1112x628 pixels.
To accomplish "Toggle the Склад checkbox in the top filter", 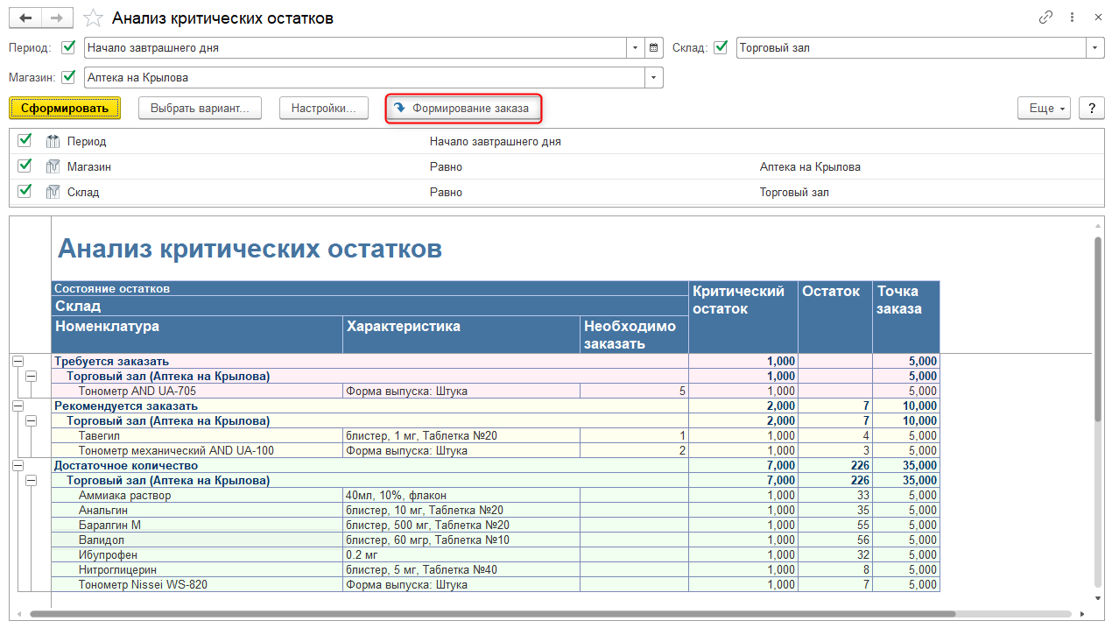I will click(x=721, y=47).
